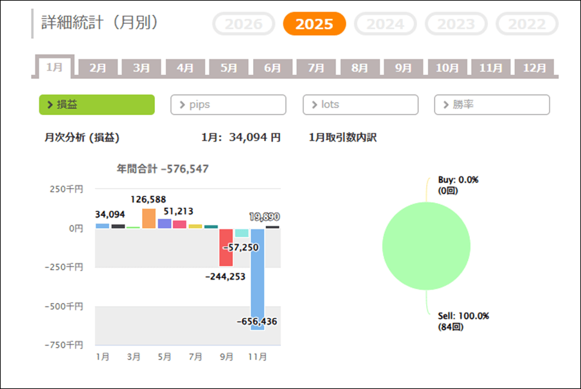The image size is (581, 389).
Task: Open the 2023 yearly statistics
Action: point(456,25)
